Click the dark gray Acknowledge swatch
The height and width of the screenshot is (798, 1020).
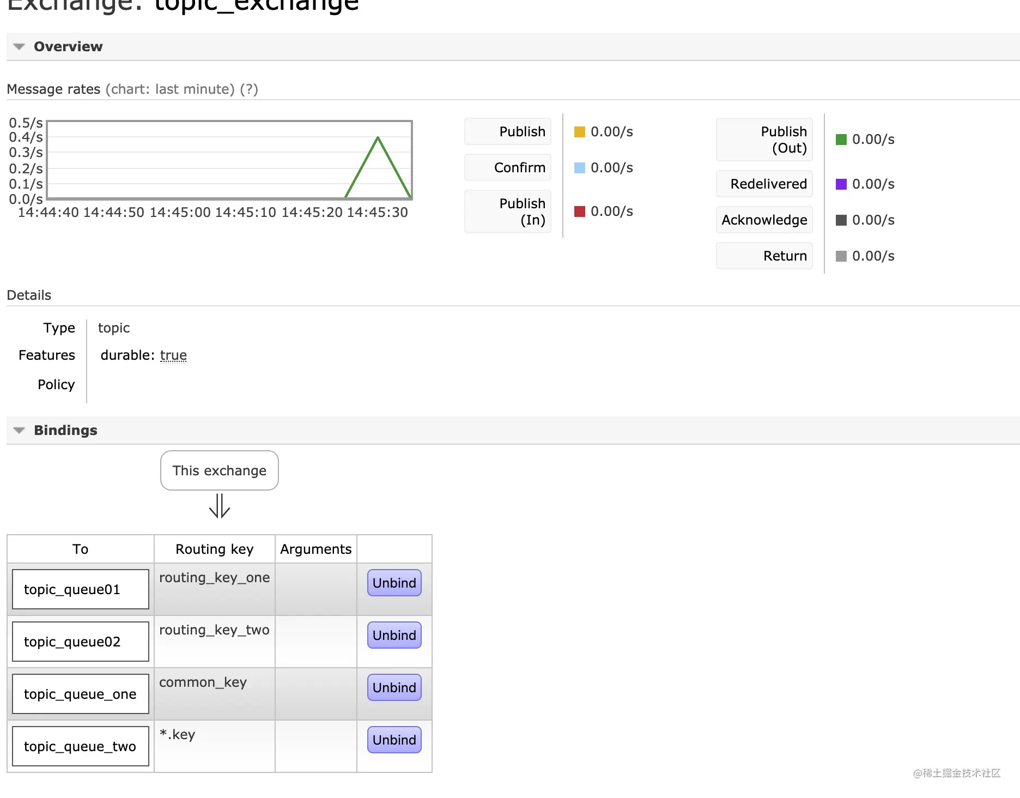(x=841, y=220)
